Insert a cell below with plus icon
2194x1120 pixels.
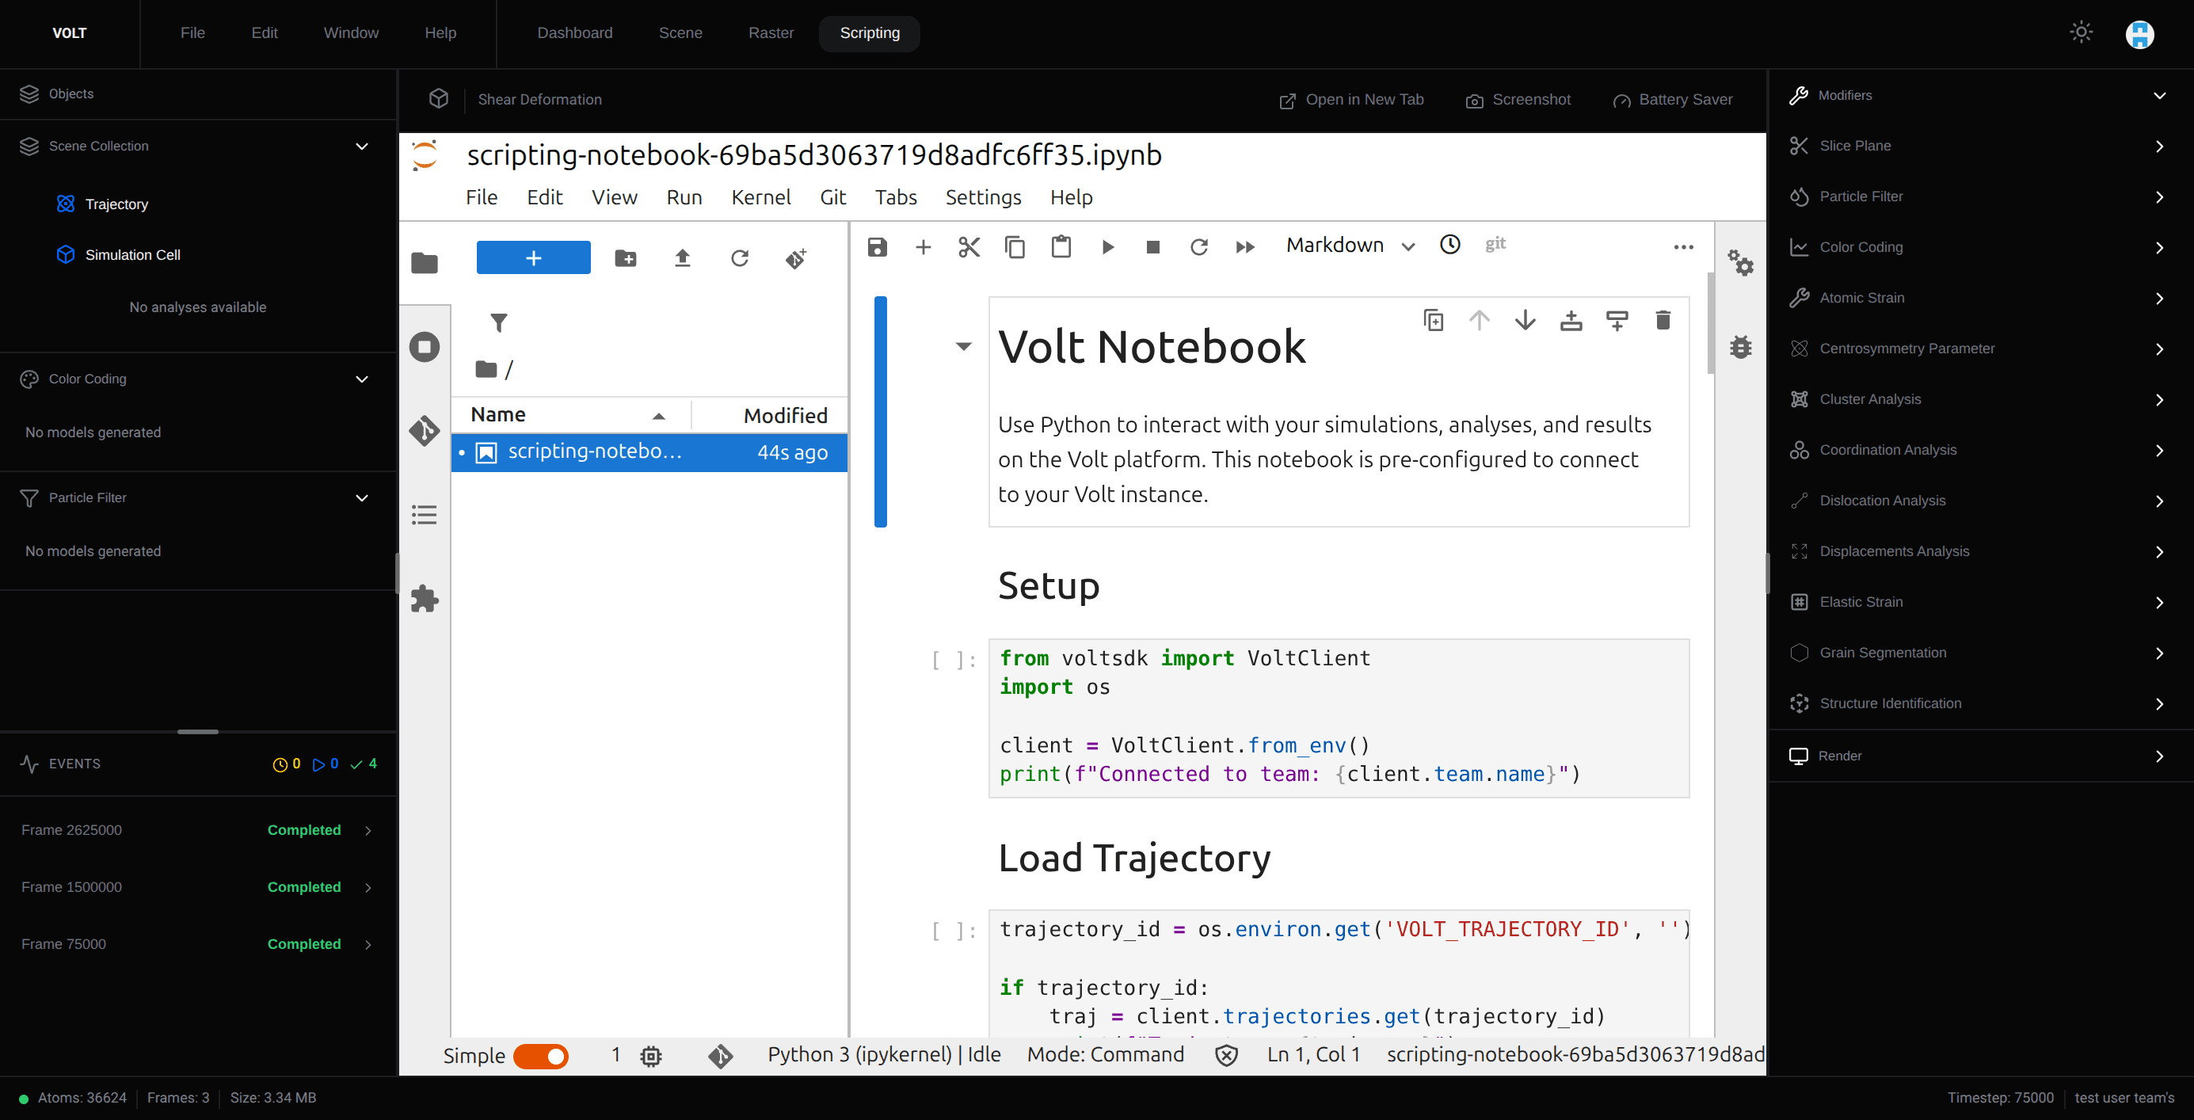coord(924,247)
